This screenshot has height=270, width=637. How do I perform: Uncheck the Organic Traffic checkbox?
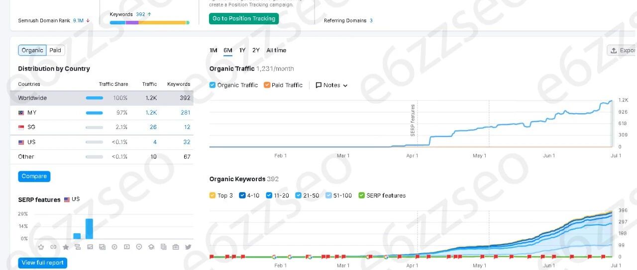pos(212,85)
